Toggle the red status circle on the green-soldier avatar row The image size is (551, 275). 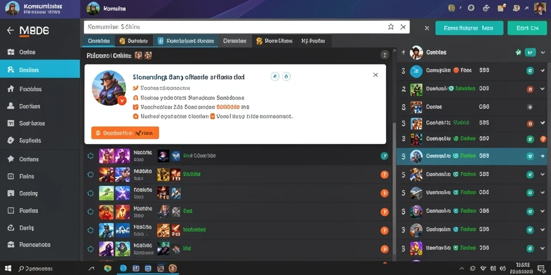(x=530, y=89)
